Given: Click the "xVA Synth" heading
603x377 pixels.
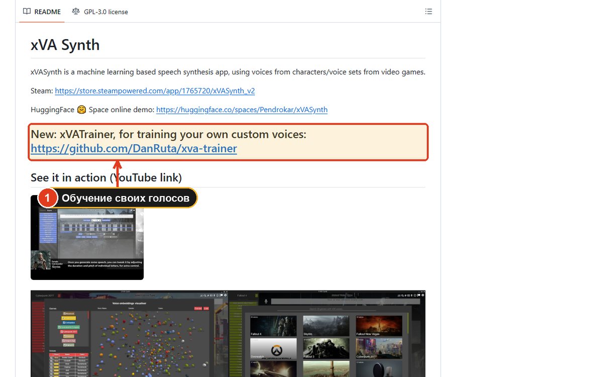Looking at the screenshot, I should pos(65,45).
